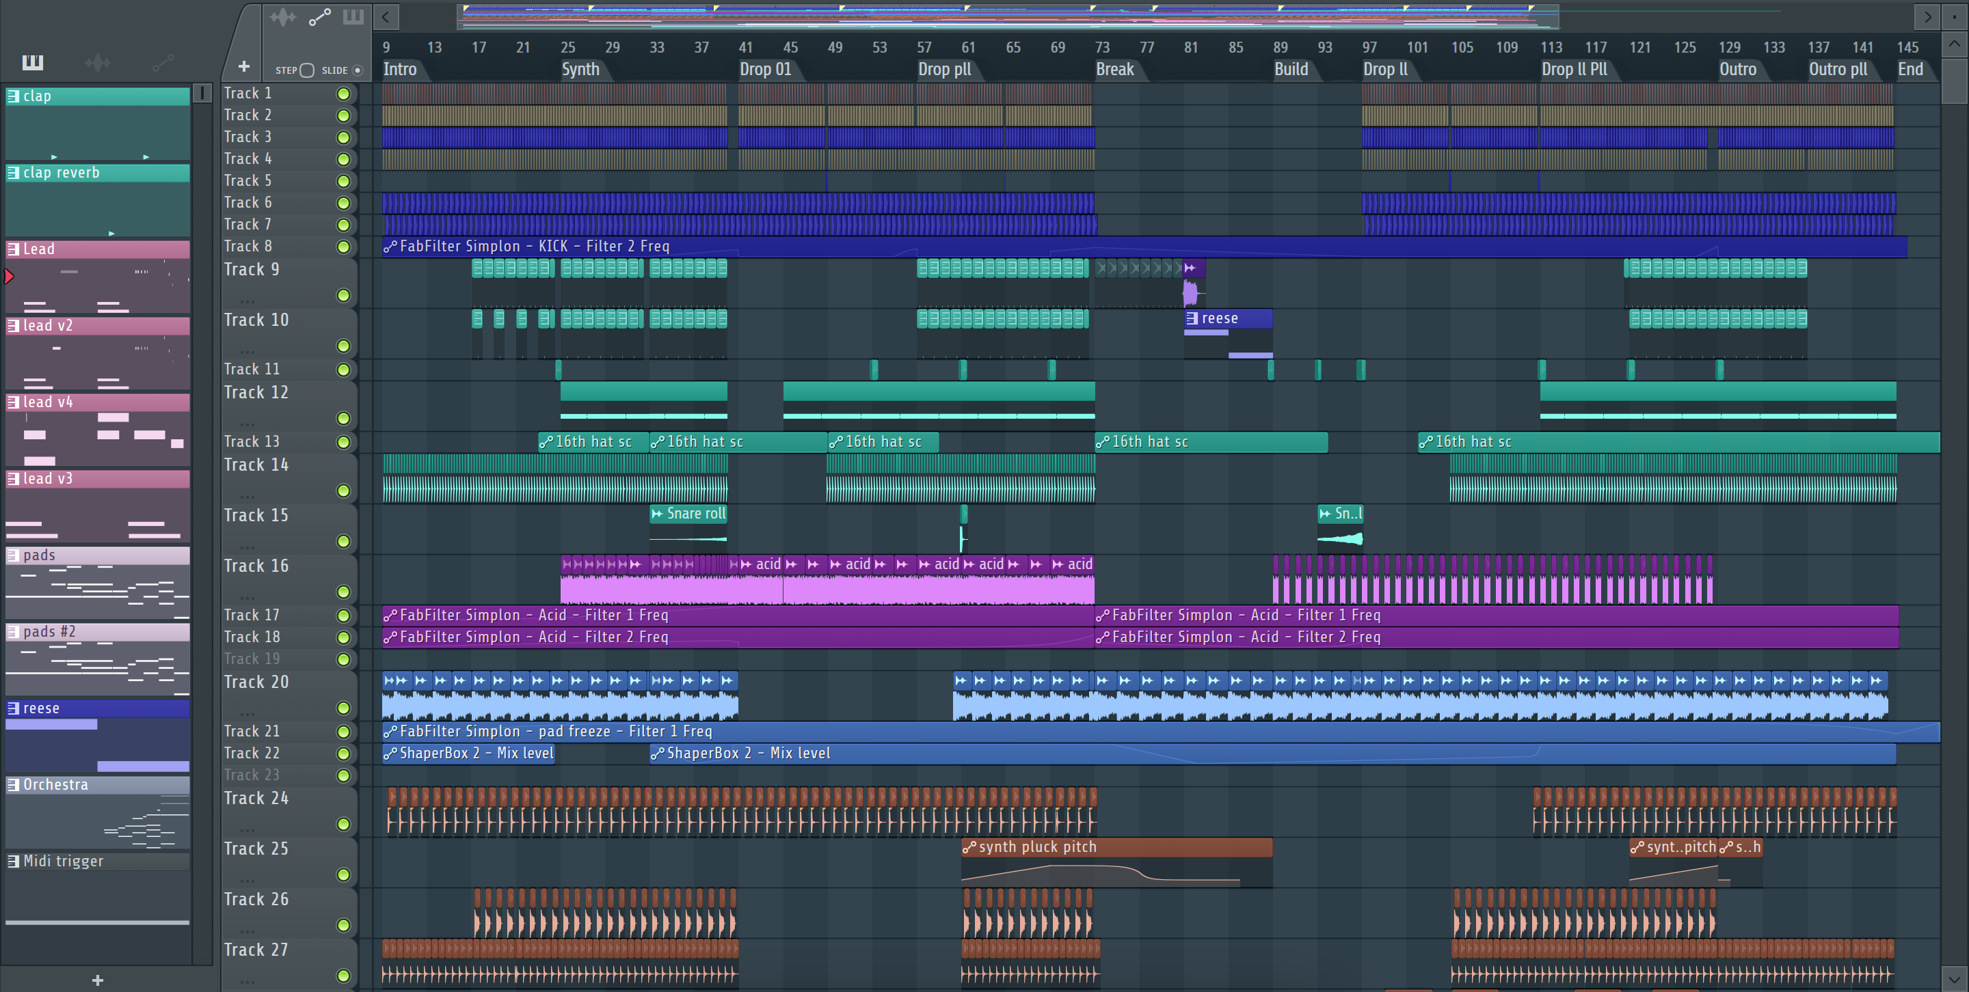Open the clap reverb pattern menu icon

pyautogui.click(x=13, y=173)
